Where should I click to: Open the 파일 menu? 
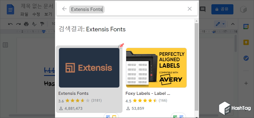pos(24,14)
